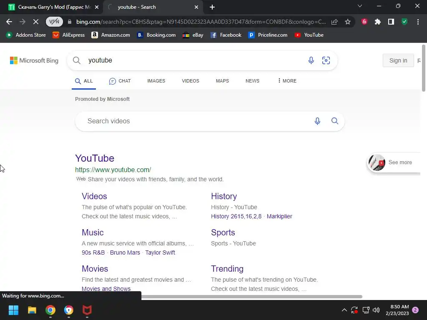The image size is (427, 320).
Task: Switch to the CHAT tab
Action: (120, 81)
